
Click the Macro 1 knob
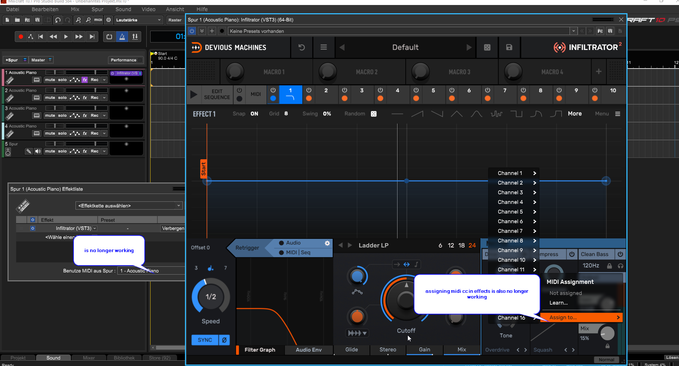pyautogui.click(x=235, y=71)
